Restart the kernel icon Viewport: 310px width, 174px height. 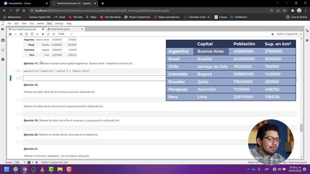[48, 34]
